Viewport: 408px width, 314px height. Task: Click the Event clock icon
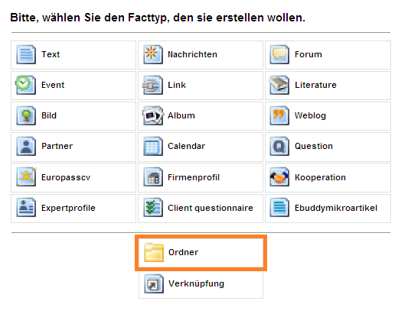pos(25,85)
